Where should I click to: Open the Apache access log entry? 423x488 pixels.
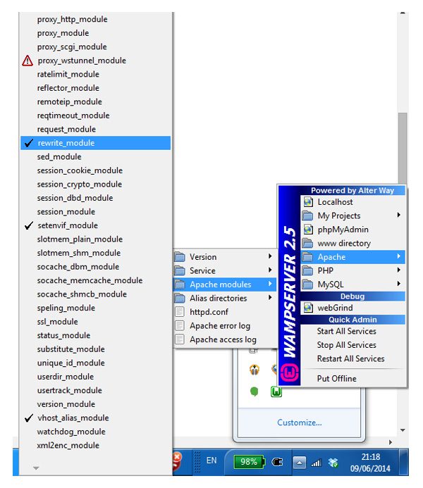[x=225, y=339]
